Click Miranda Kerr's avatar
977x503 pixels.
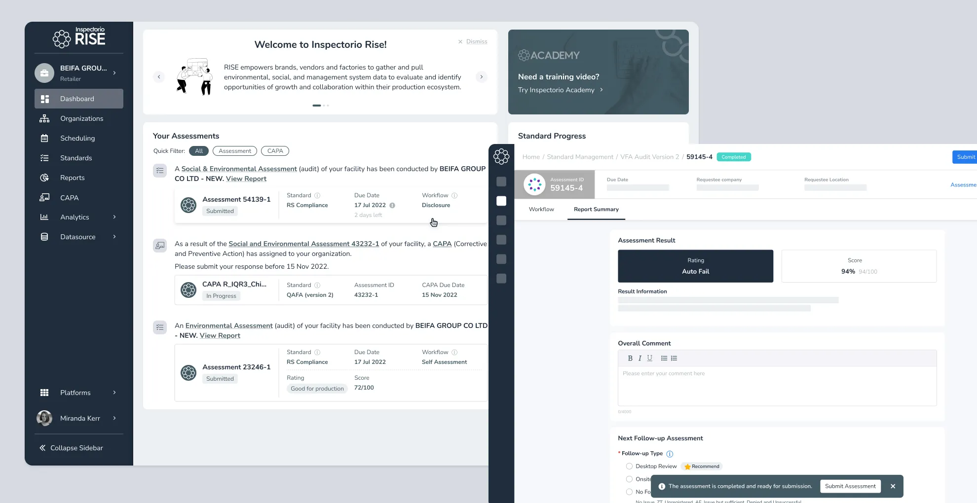(44, 418)
